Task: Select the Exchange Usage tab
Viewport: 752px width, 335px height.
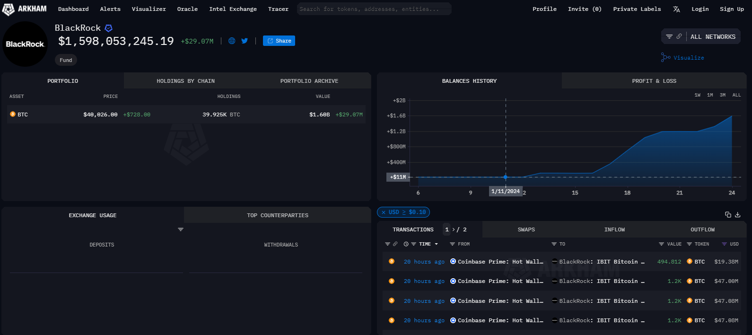Action: [x=93, y=215]
